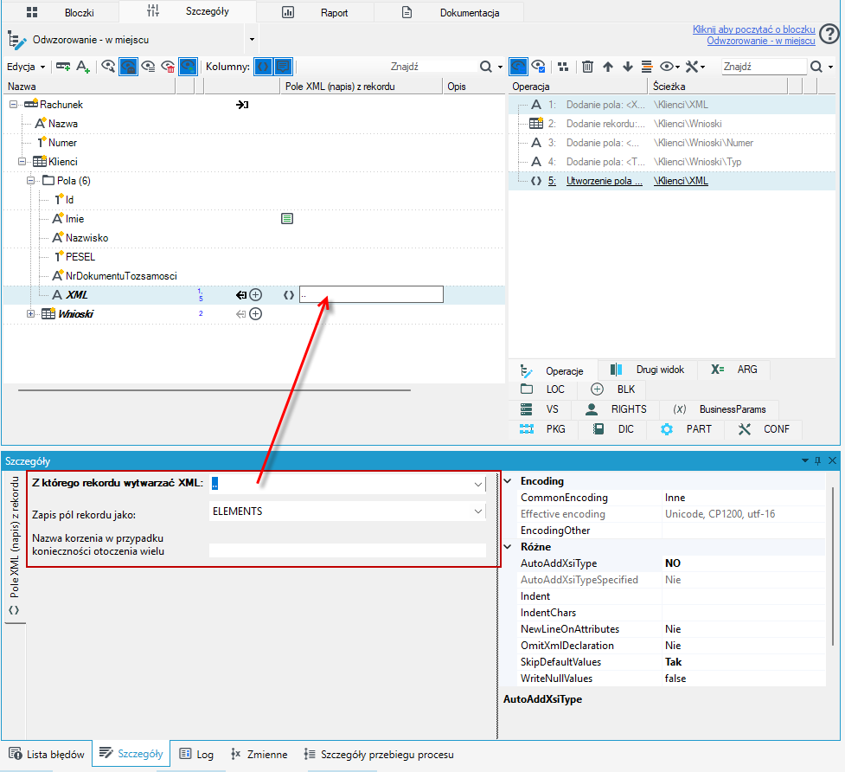Click the search magnifier in the left tree toolbar
The width and height of the screenshot is (845, 772).
[x=485, y=67]
